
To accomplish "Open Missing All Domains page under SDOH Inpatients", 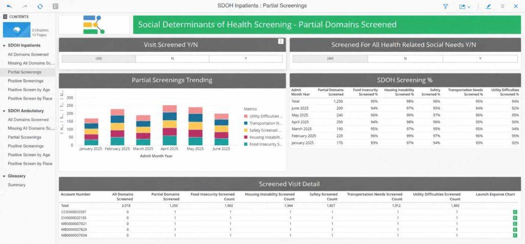I will point(31,63).
